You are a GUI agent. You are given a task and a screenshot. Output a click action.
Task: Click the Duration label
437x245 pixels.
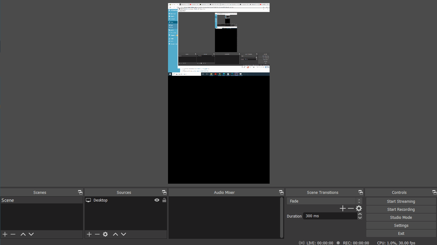[x=294, y=216]
